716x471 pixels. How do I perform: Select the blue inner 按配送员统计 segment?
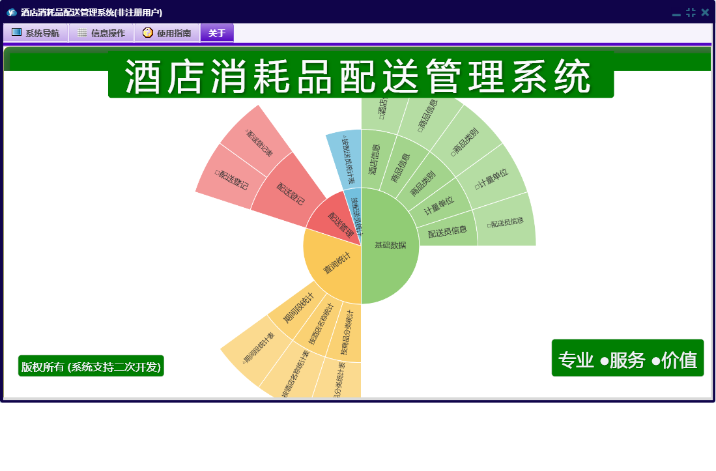(355, 214)
